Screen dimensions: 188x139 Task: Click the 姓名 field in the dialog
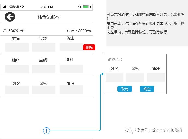coord(114,78)
